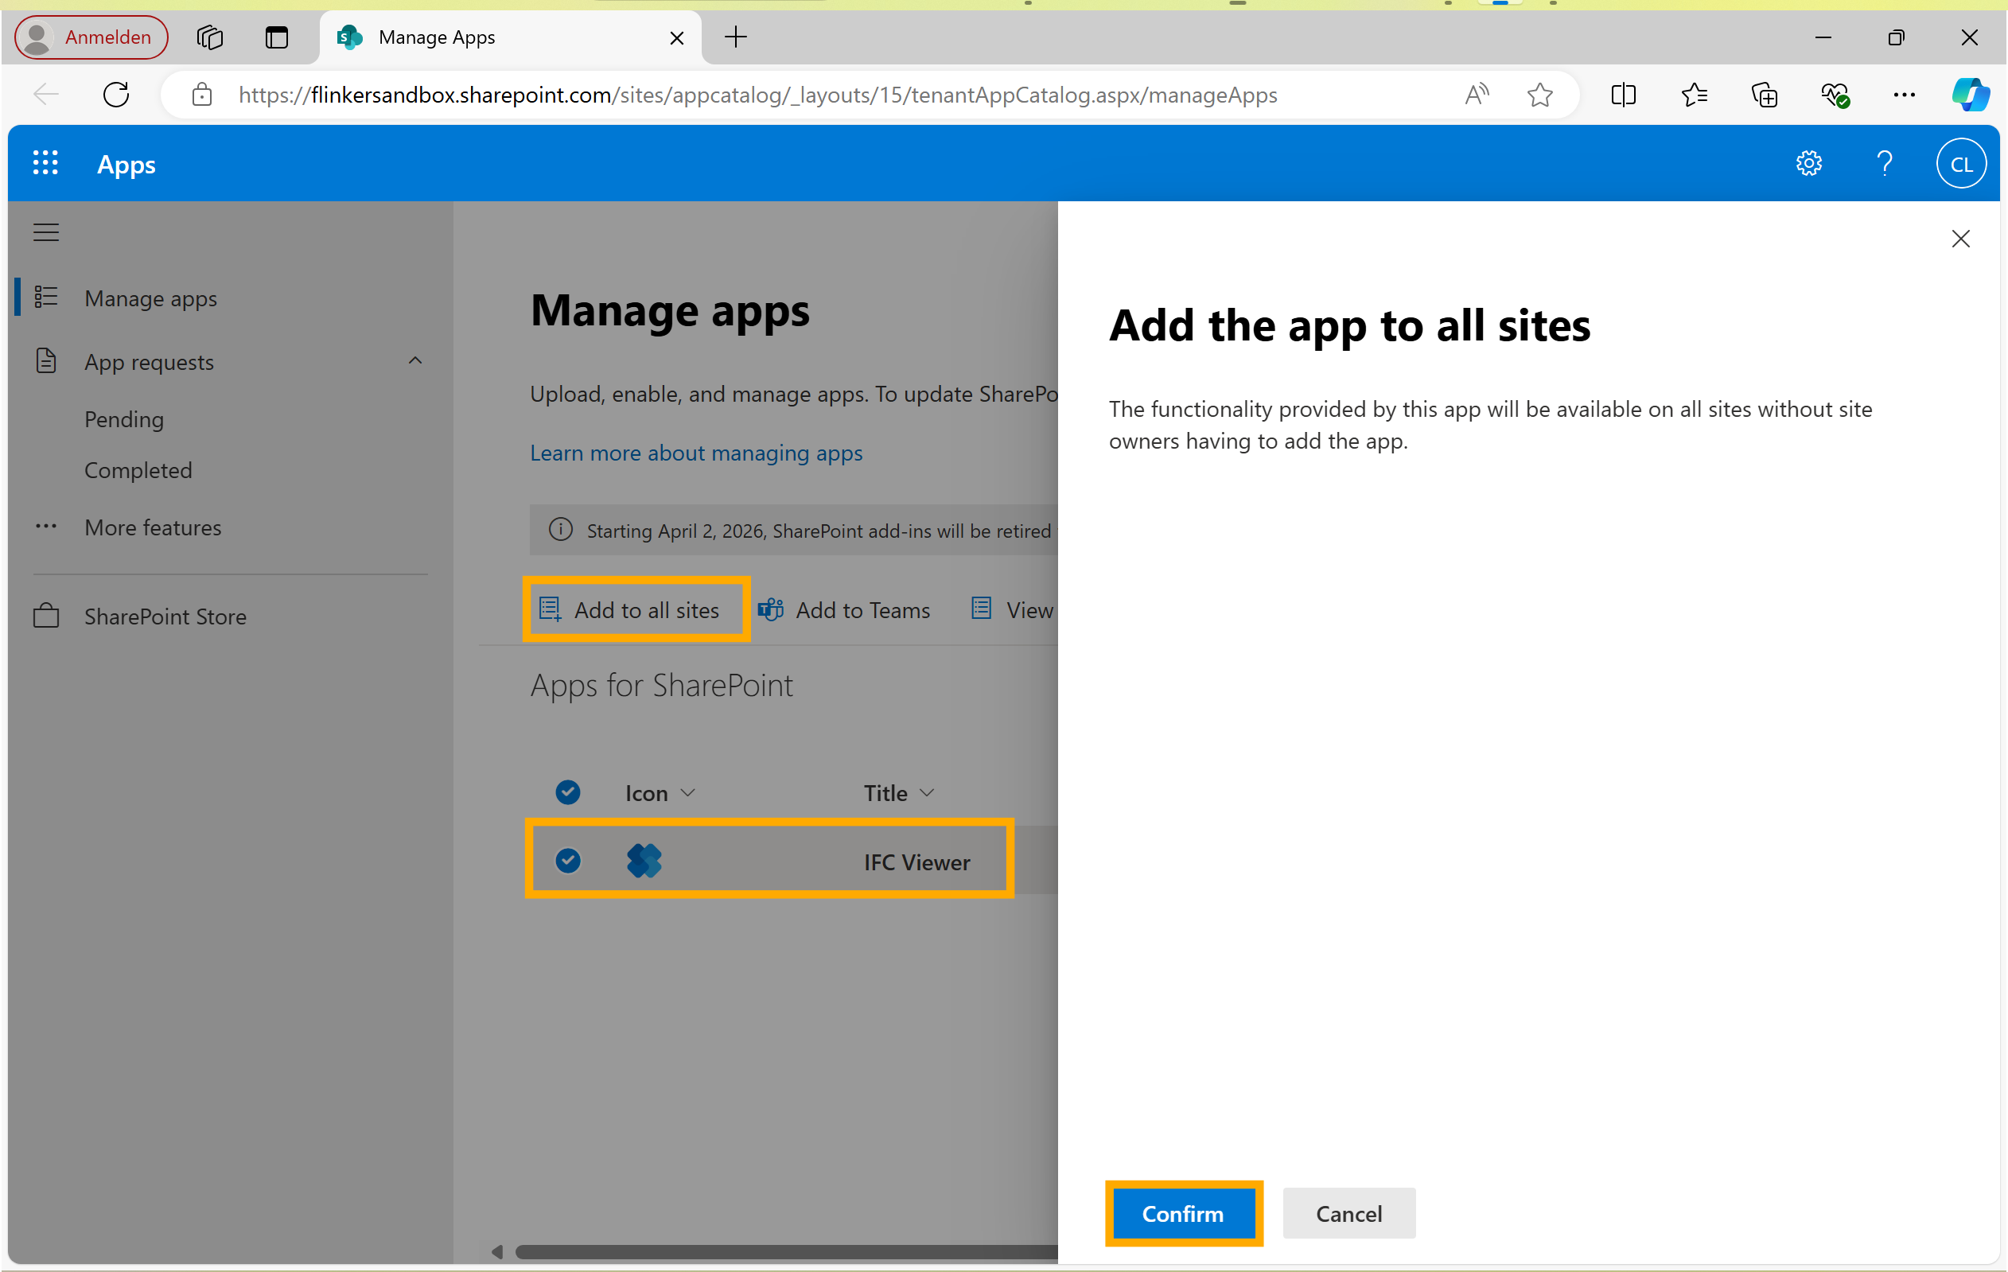
Task: Cancel adding the app to all sites
Action: [x=1348, y=1214]
